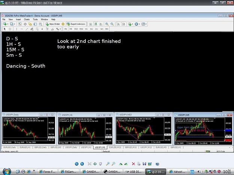234x175 pixels.
Task: Pick the vertical line drawing tool
Action: (16, 29)
